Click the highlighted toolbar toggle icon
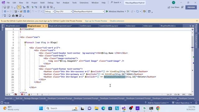 19,7
